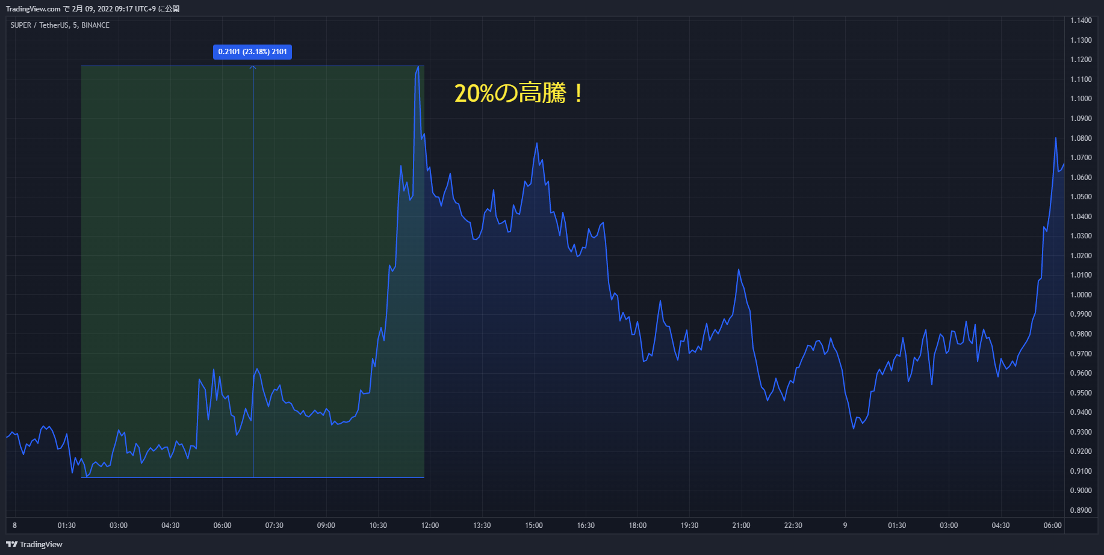Click price axis label 0.9500
This screenshot has width=1104, height=555.
(1081, 393)
